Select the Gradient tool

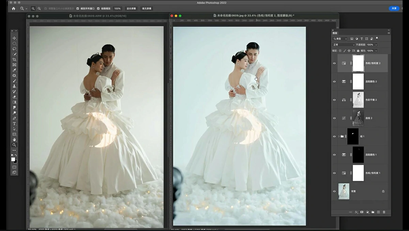(x=14, y=102)
